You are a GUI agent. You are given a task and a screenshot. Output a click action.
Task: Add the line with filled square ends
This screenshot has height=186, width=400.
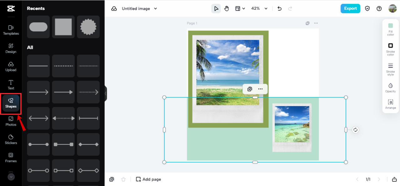tap(63, 144)
